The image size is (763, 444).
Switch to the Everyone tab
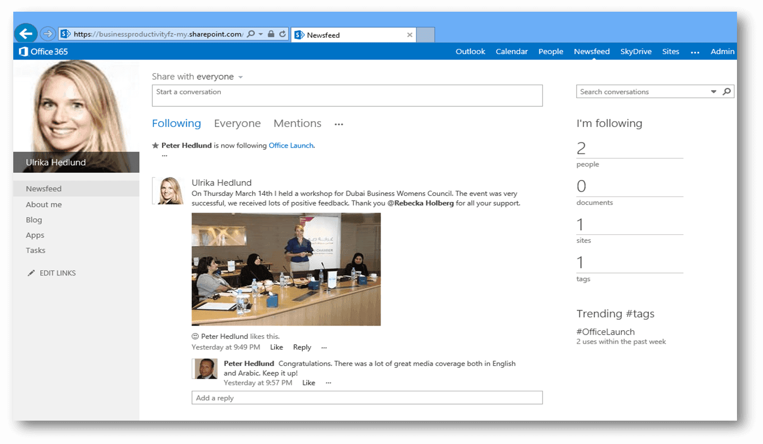237,123
